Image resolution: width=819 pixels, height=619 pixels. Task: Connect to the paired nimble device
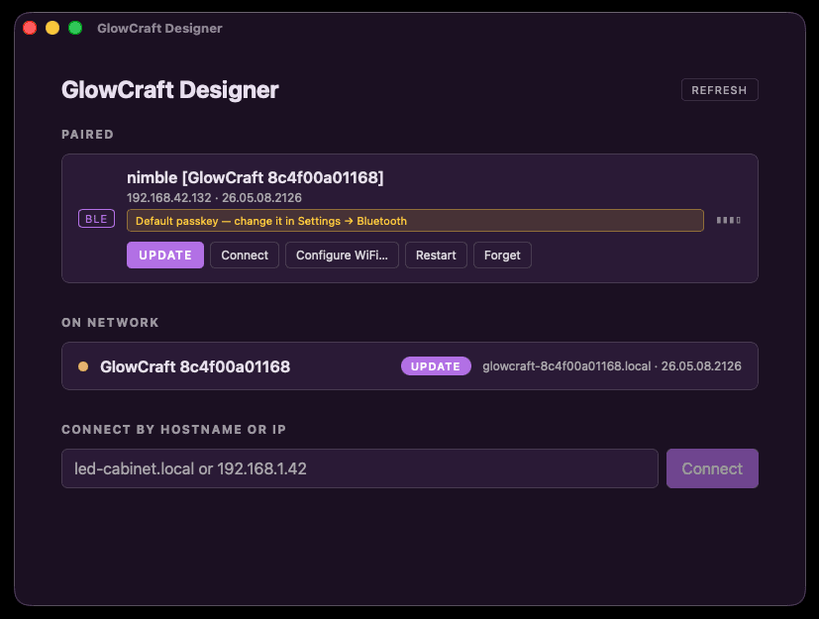pos(245,255)
